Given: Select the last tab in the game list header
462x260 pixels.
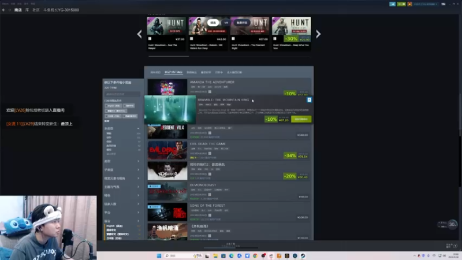Looking at the screenshot, I should click(234, 72).
